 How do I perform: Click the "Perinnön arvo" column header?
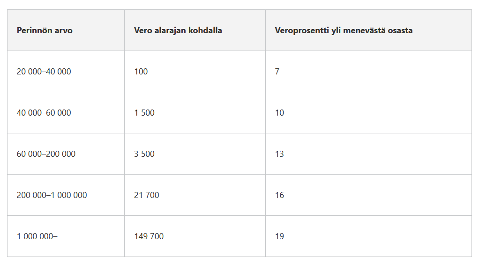(45, 30)
